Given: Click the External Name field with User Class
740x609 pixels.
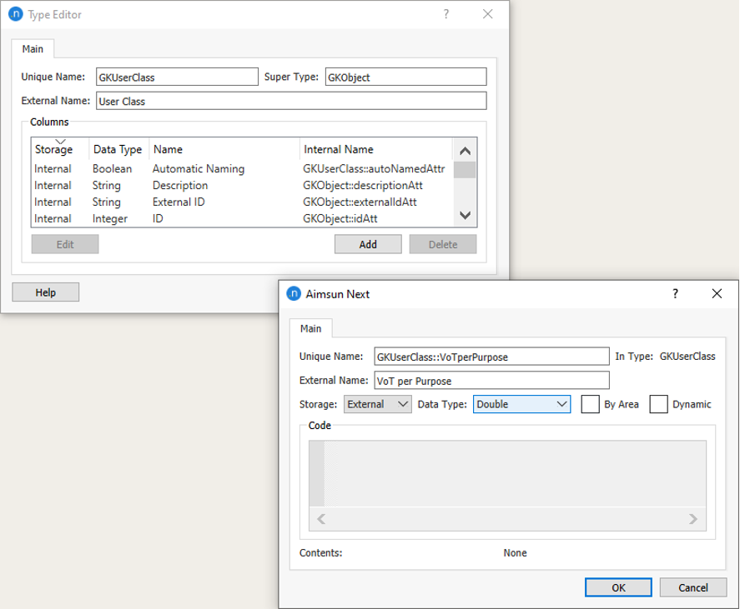Looking at the screenshot, I should point(291,101).
